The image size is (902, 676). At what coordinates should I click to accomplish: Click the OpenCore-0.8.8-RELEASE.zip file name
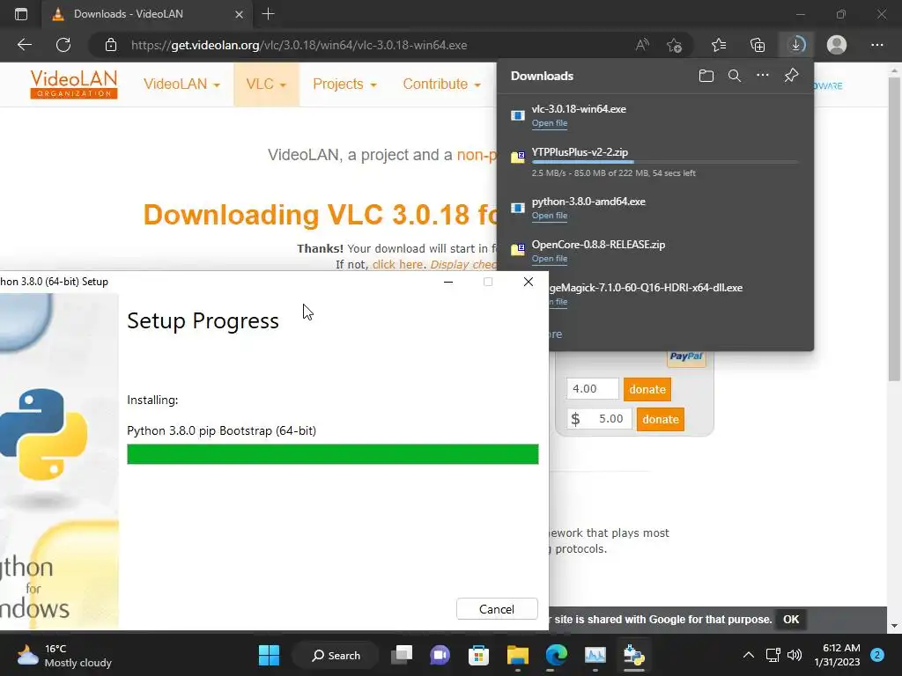(598, 245)
